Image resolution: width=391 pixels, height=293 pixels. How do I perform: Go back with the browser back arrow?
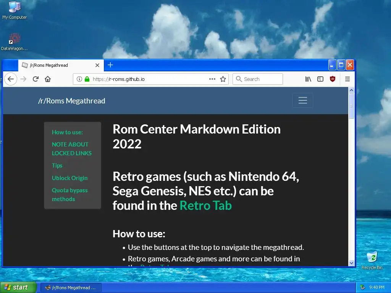(x=10, y=79)
